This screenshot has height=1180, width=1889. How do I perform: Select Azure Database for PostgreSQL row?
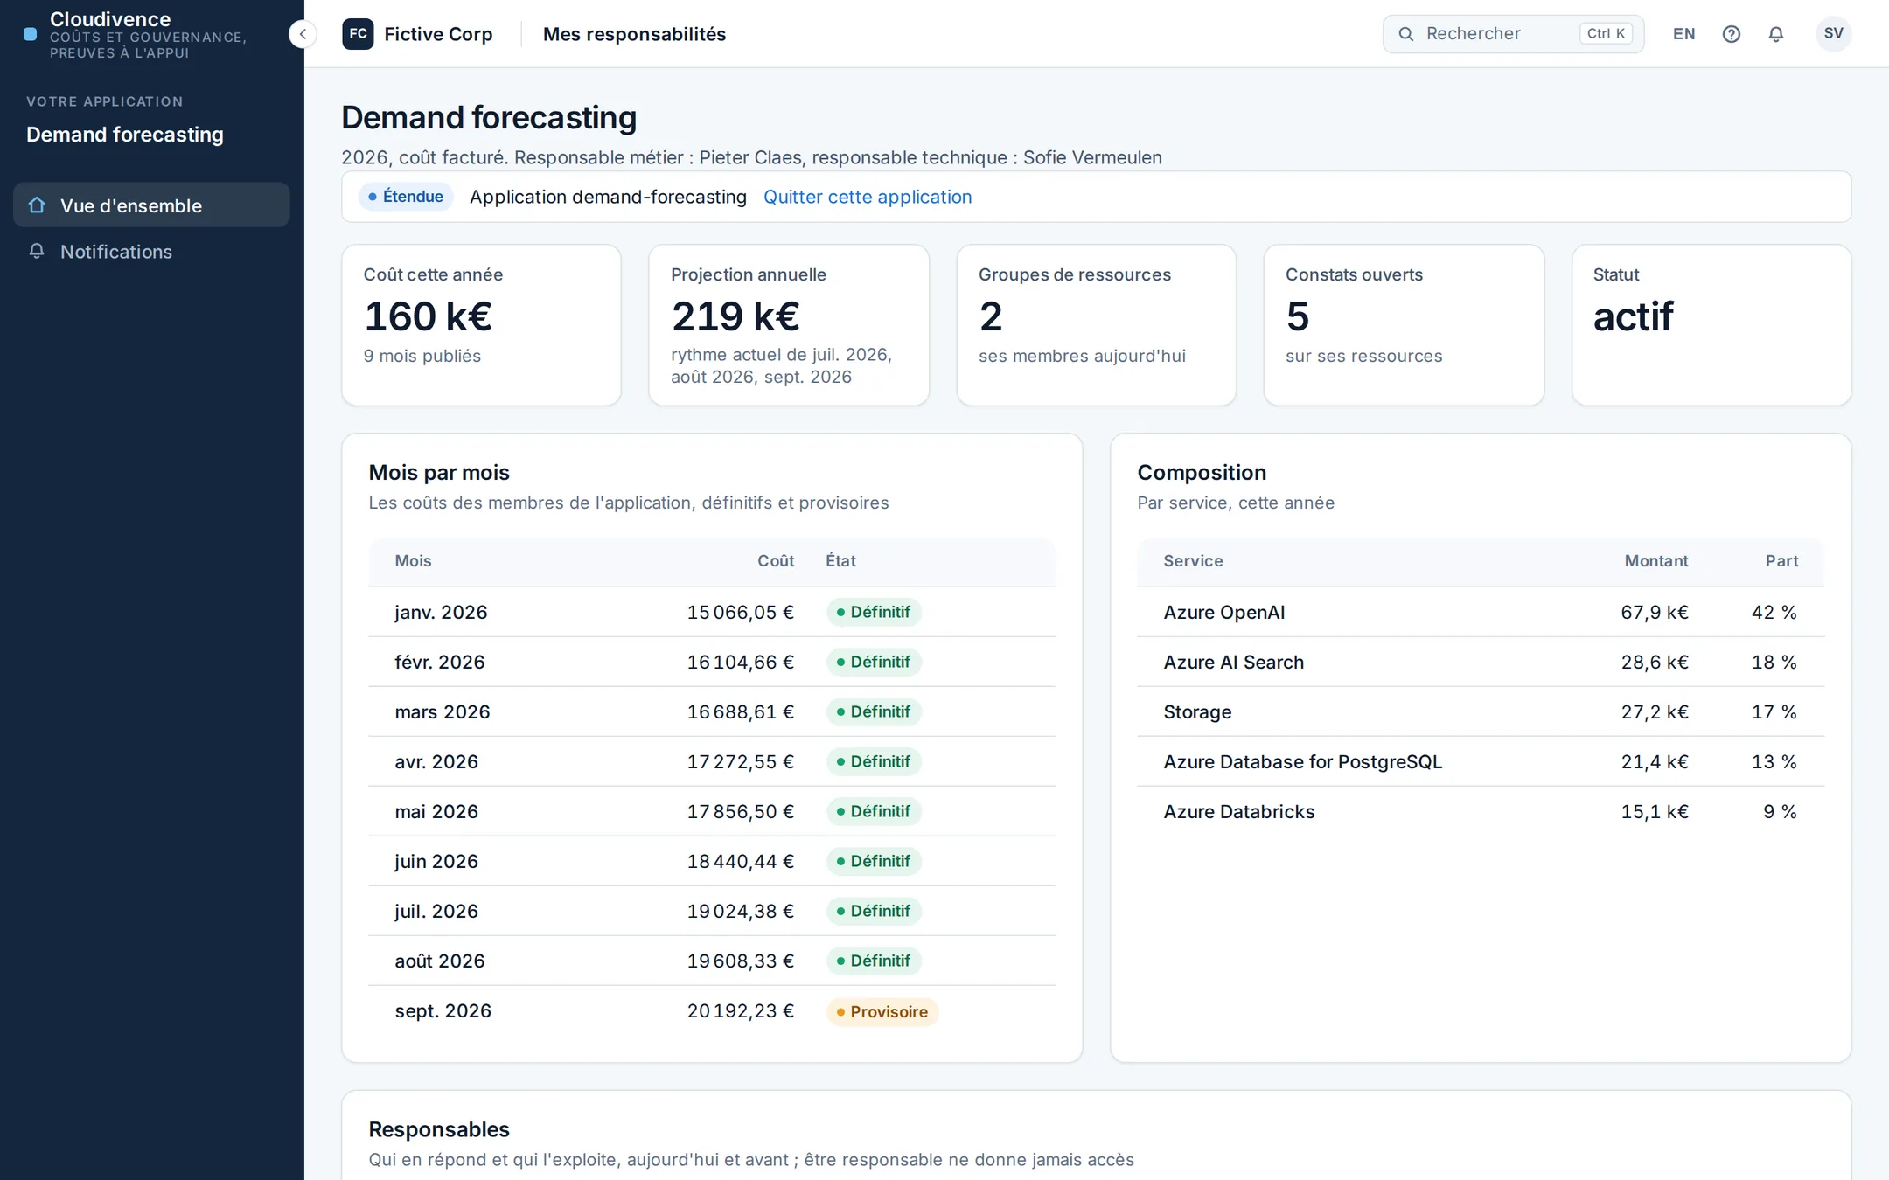(1480, 761)
